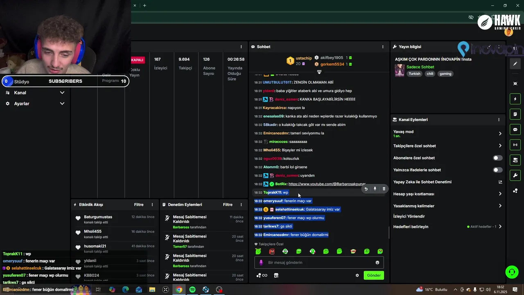Click username ustachip in chat leaderboard

coord(304,58)
